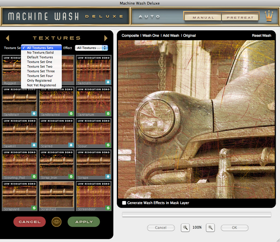This screenshot has width=280, height=242.
Task: Zoom out with the magnifier minus button
Action: pos(185,228)
